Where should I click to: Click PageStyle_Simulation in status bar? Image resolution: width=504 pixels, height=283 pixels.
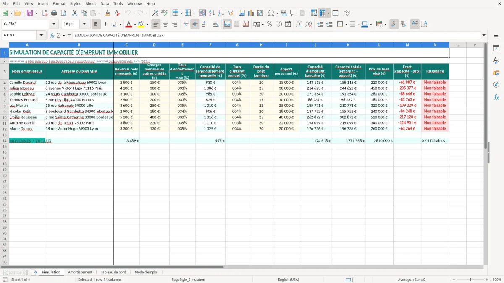tap(188, 280)
